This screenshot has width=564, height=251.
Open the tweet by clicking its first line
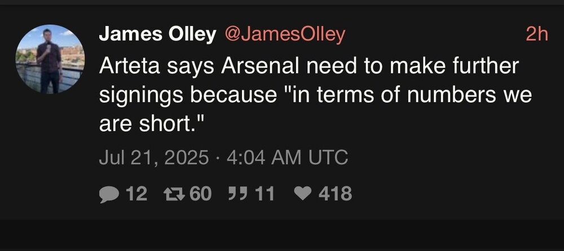click(309, 67)
